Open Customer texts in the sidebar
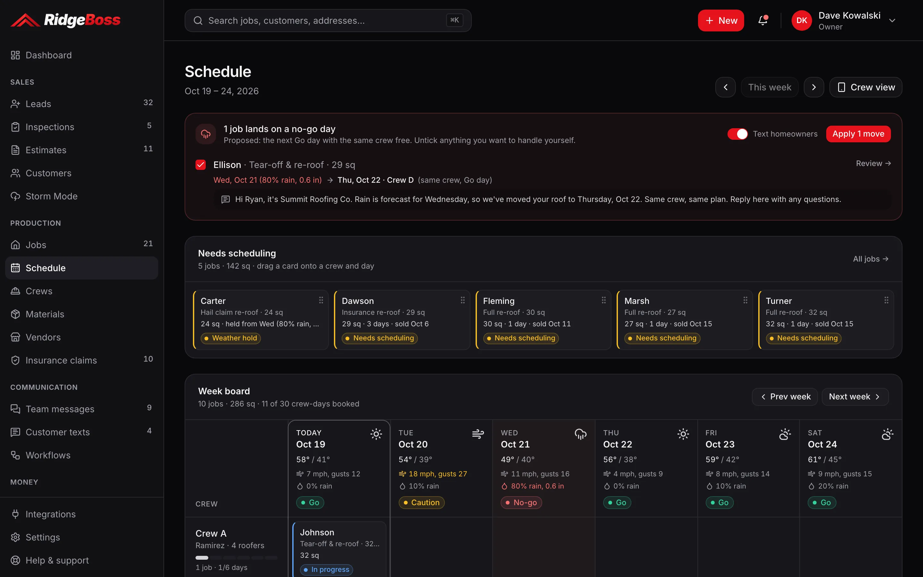This screenshot has height=577, width=923. pos(82,432)
